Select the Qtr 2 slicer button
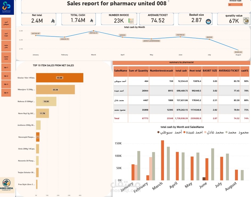 [6, 76]
